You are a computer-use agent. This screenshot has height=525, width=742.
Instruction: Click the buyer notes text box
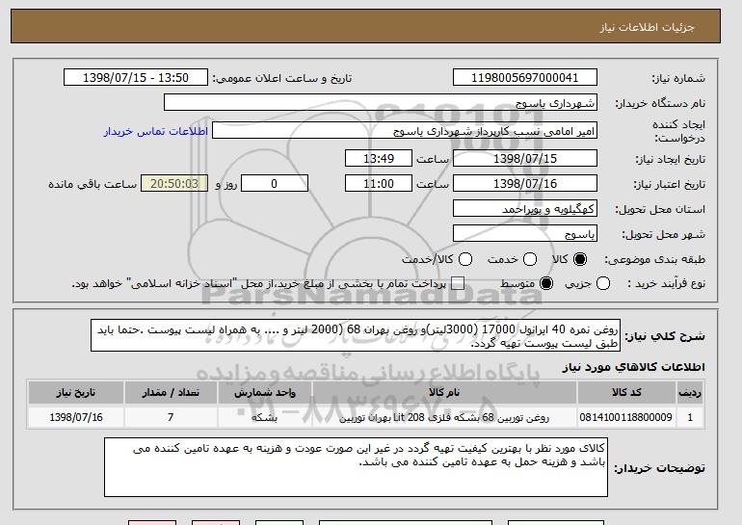(x=356, y=467)
